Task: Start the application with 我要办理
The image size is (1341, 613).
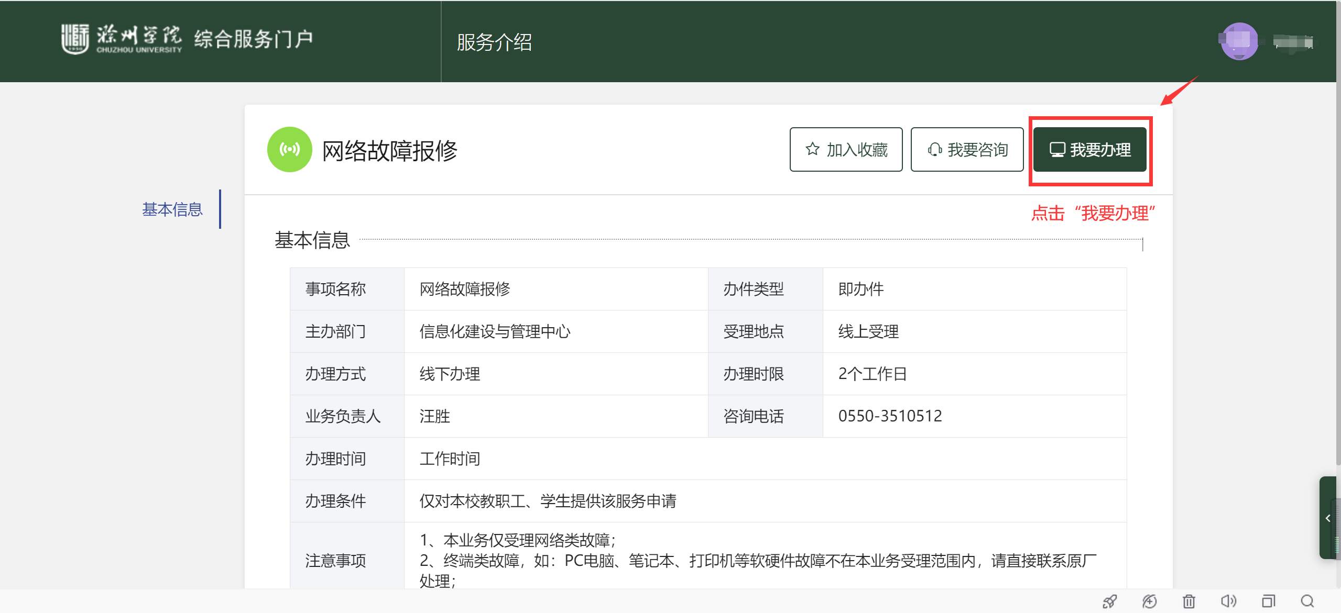Action: click(1090, 150)
